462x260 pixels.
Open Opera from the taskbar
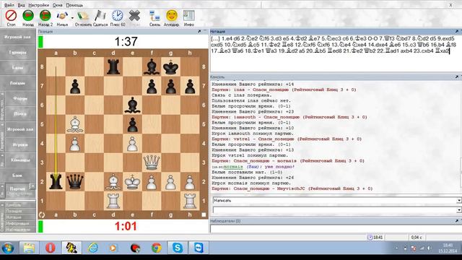(50, 248)
